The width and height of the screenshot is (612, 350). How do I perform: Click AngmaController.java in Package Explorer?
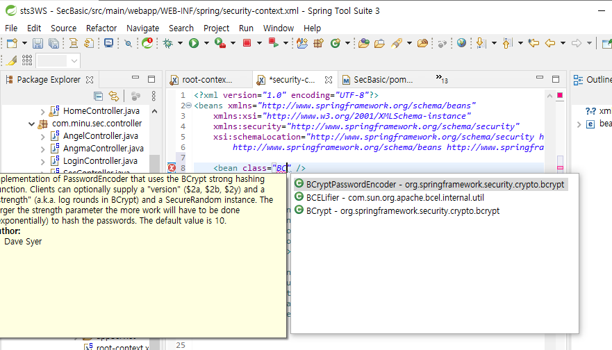(x=104, y=149)
